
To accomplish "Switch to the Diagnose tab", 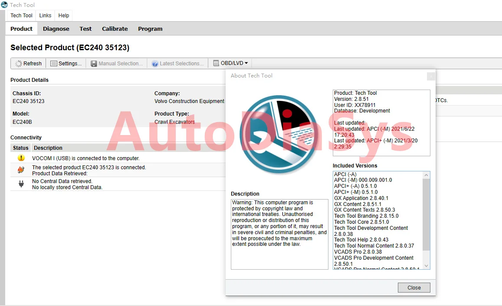I will 56,29.
